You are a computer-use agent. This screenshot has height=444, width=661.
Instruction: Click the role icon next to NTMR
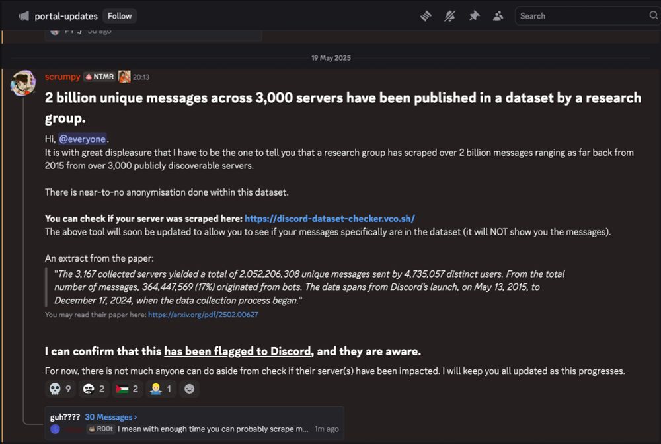tap(124, 77)
